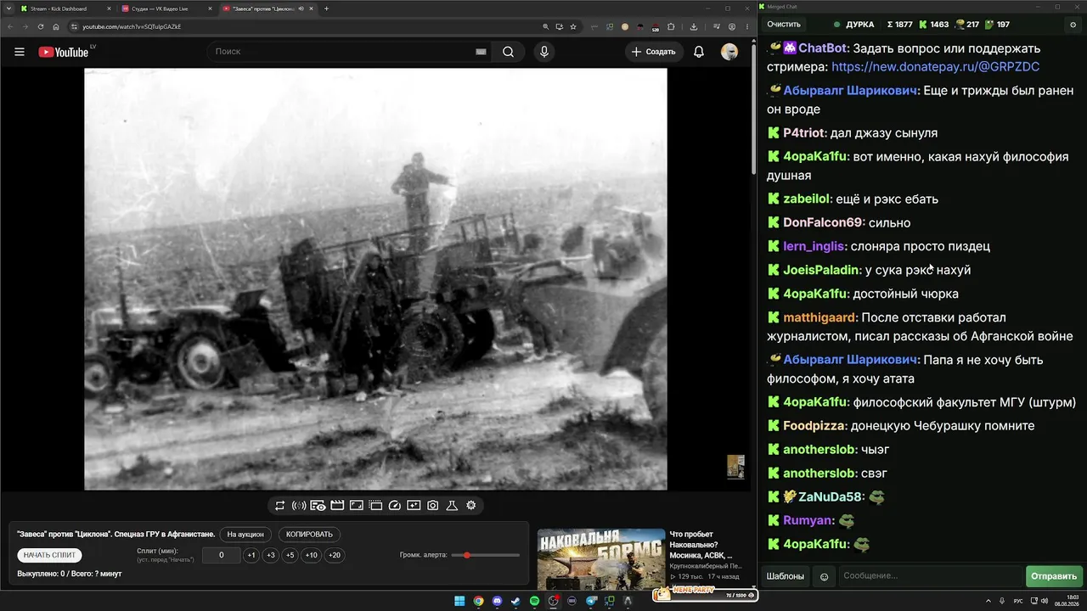The image size is (1087, 611).
Task: Open Windows Start menu
Action: point(459,601)
